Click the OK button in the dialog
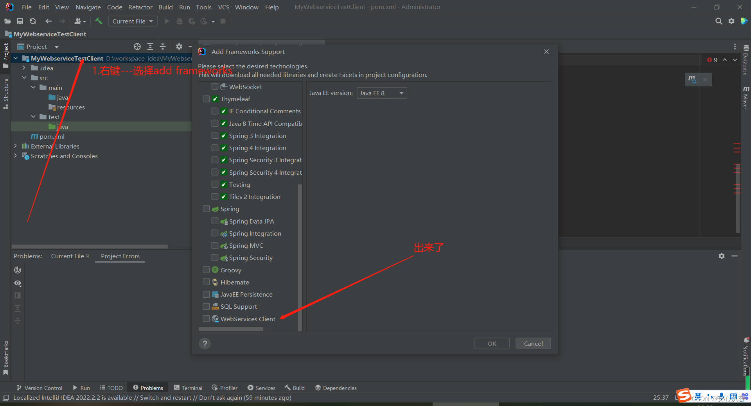Viewport: 751px width, 406px height. (492, 343)
